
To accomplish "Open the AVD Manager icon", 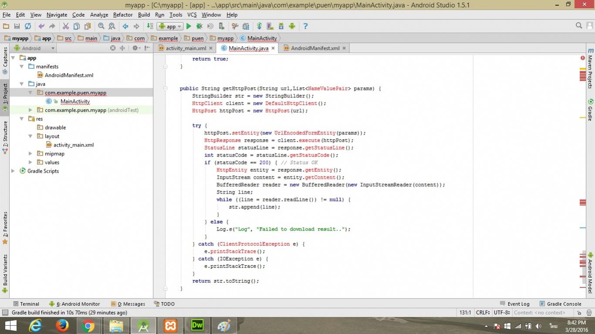I will pos(270,26).
